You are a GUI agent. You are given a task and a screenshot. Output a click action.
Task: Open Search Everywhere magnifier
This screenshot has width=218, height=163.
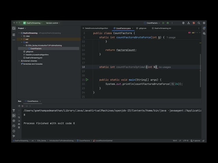click(x=199, y=23)
